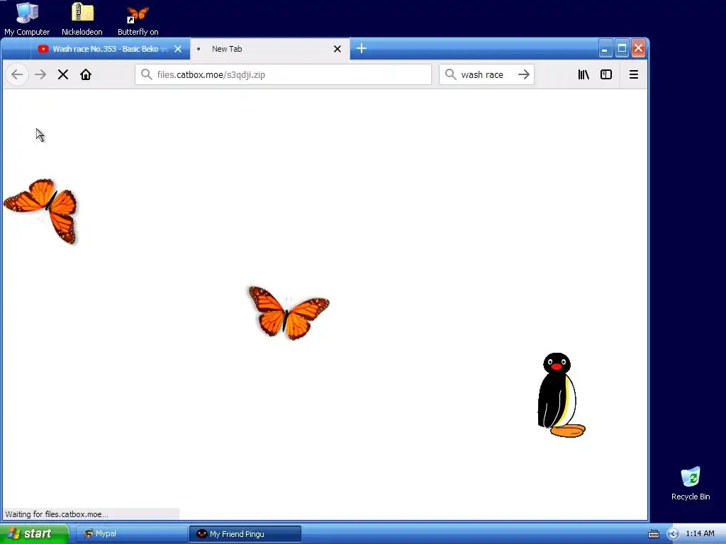
Task: Activate My Friend Pingu taskbar button
Action: [245, 534]
